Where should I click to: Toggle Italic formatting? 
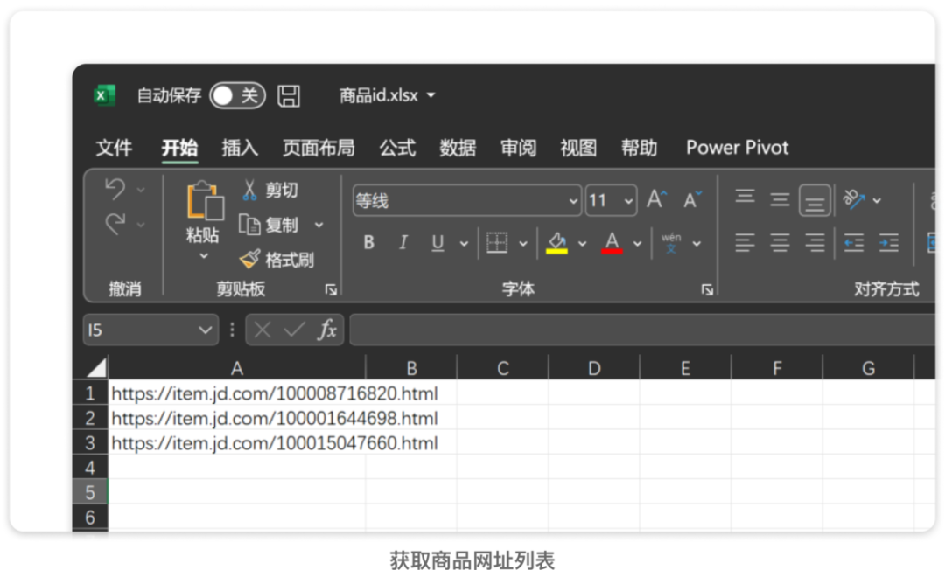[x=403, y=242]
